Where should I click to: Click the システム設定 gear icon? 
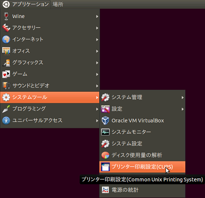105,144
